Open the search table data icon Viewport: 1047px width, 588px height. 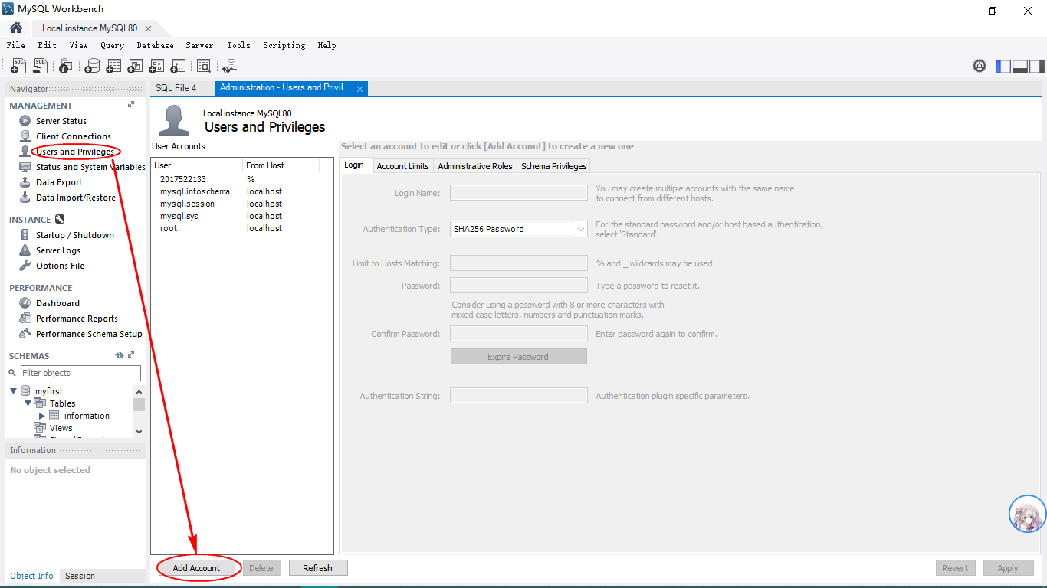coord(203,67)
